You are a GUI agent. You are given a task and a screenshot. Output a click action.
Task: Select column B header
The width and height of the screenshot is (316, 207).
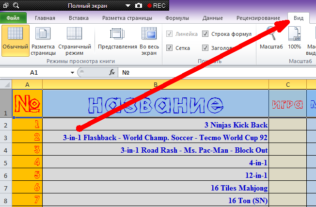[x=156, y=84]
